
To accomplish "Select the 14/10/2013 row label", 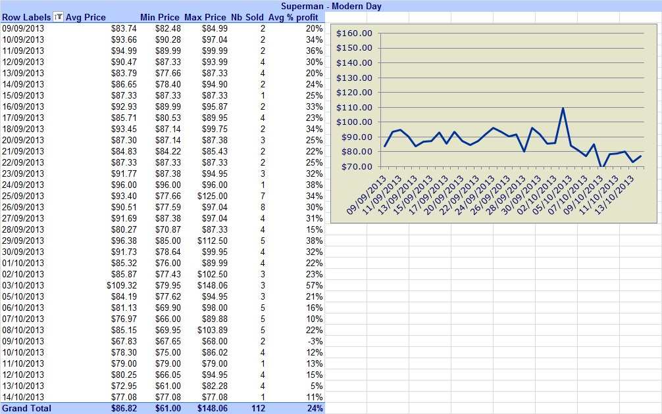I will [x=23, y=397].
